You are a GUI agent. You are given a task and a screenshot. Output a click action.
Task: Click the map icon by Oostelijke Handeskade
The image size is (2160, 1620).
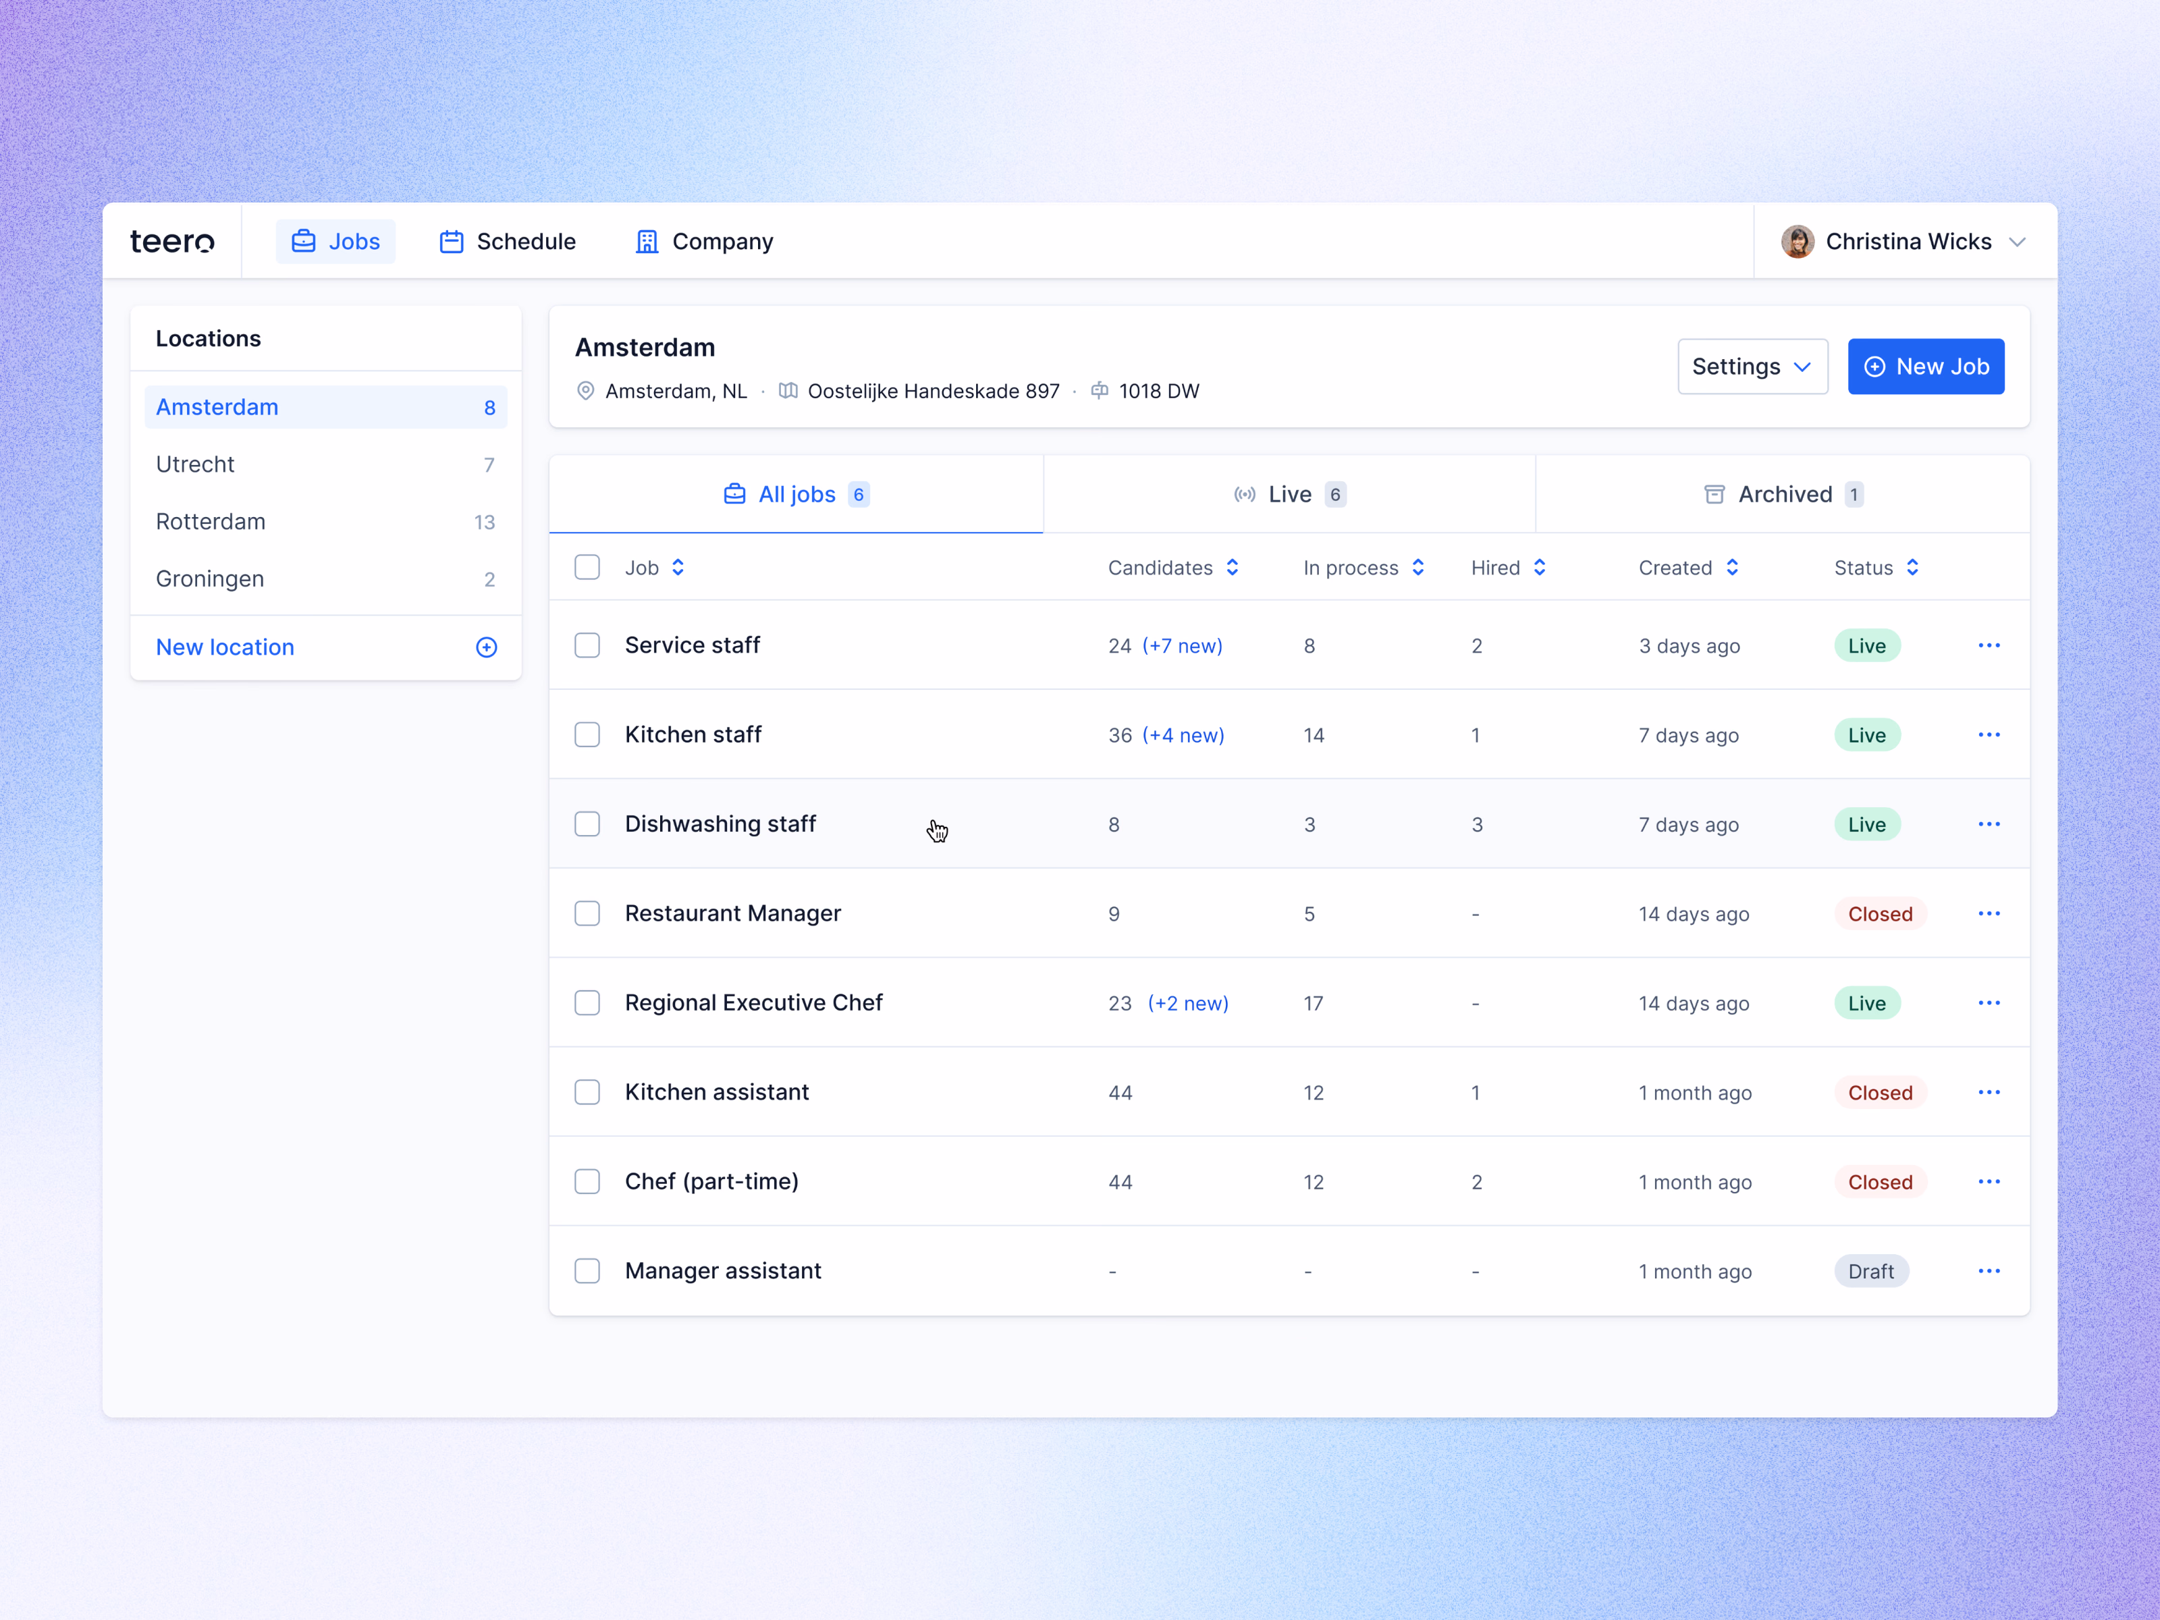click(x=788, y=391)
